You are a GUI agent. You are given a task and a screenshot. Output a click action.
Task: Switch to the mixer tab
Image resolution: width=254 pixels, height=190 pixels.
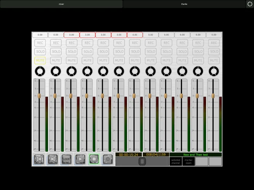point(61,4)
